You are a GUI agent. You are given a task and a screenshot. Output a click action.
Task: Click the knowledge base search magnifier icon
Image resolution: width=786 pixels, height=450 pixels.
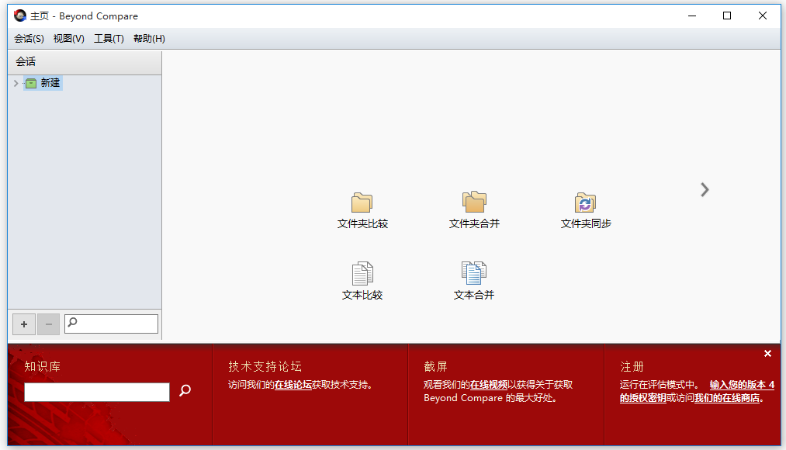pos(185,392)
